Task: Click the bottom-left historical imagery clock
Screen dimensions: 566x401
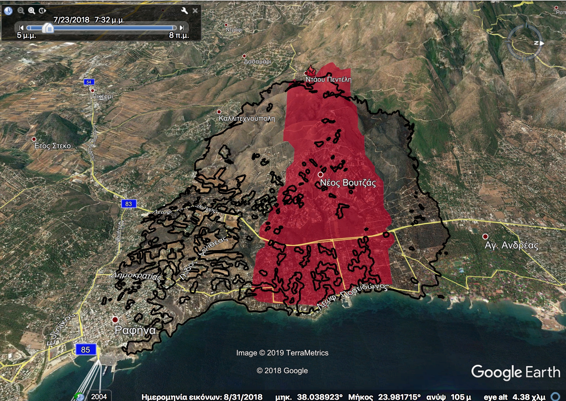Action: pos(79,396)
